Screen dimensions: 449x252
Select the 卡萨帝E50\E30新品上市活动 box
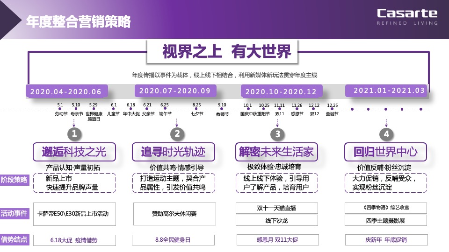(x=74, y=214)
